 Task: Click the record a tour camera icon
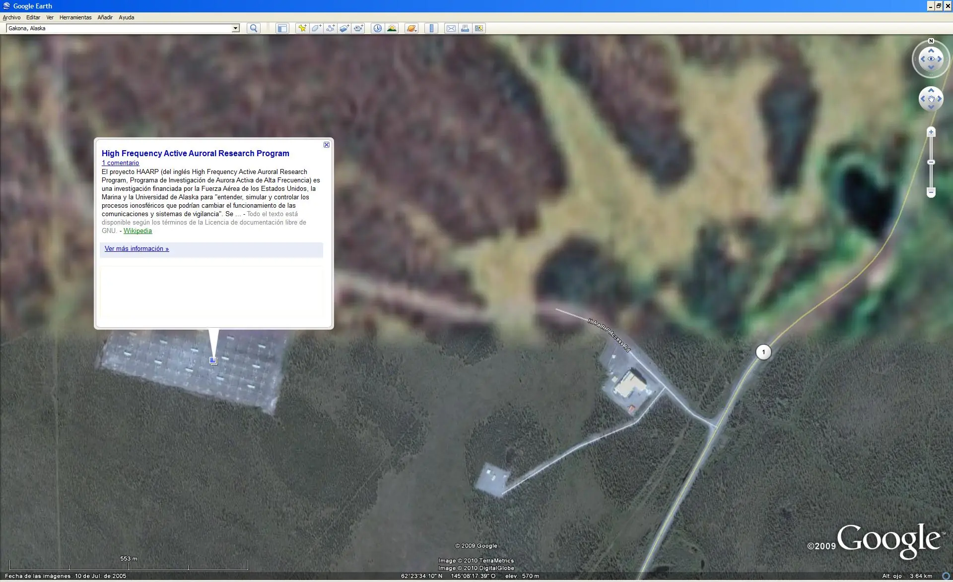pos(358,28)
